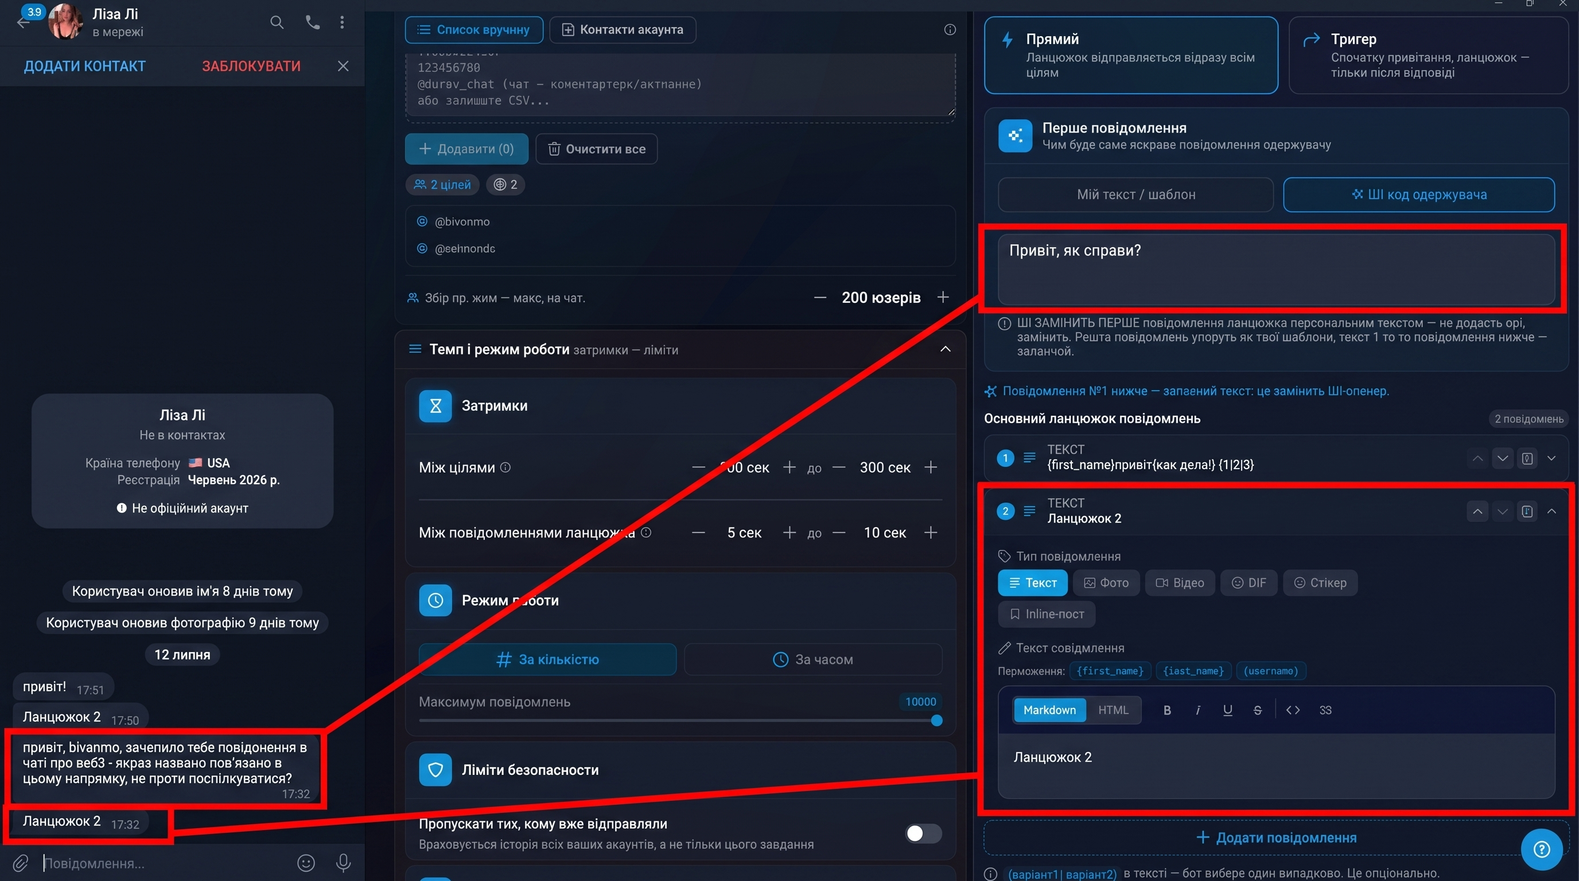Choose Прямий sending mode
Screen dimensions: 1579x881
coord(1131,55)
